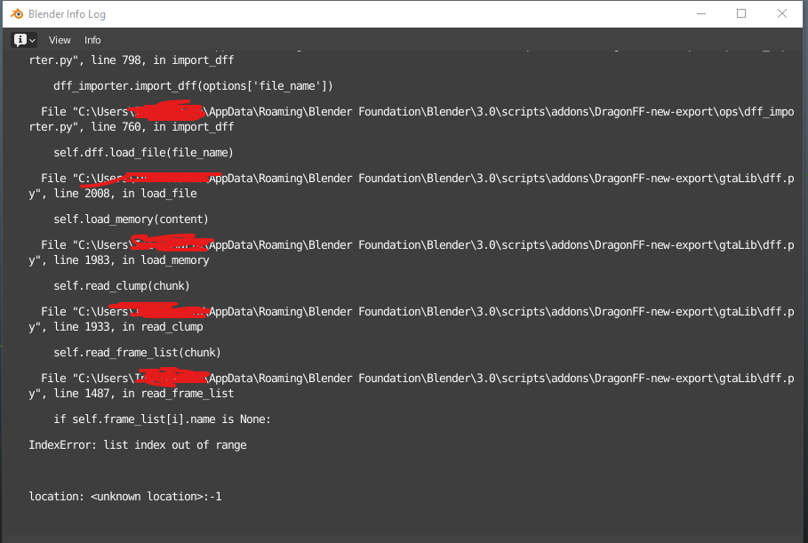Screen dimensions: 808x543
Task: Select the IndexError log line
Action: [130, 444]
